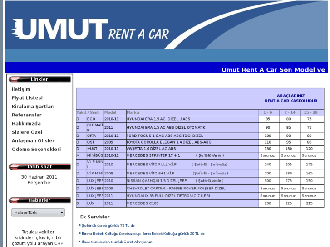Select the HYUNDAI ERA 1.5 AC DİZEL / ABS row
Viewport: 330px width, 247px height.
point(200,119)
